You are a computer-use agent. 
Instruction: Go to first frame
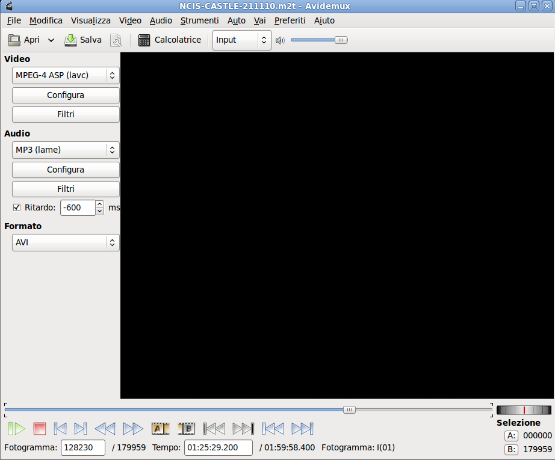(x=273, y=429)
